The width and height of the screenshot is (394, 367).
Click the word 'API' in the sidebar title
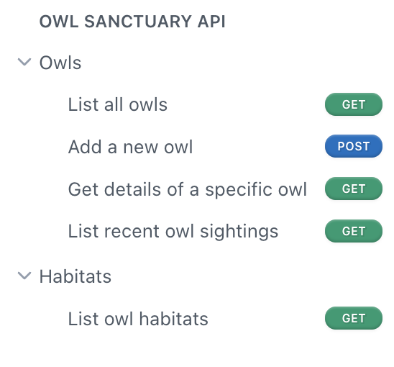(211, 22)
